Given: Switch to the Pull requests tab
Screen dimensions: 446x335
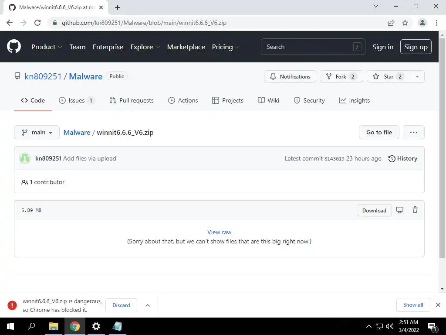Looking at the screenshot, I should 132,100.
